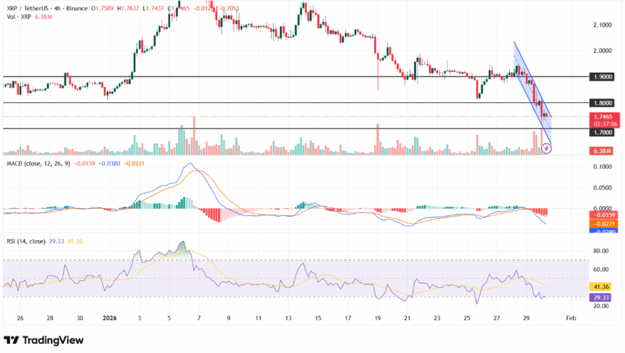Click the yellow 41.36 RSI axis label

tap(601, 287)
